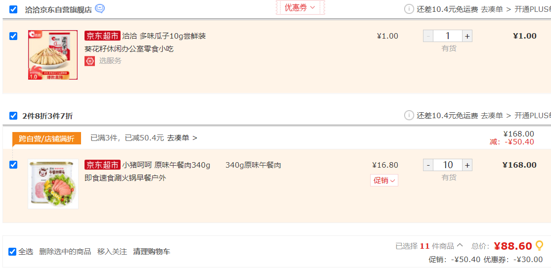Increase 洽洽瓜子 quantity with plus button
Viewport: 551px width, 269px height.
coord(467,36)
